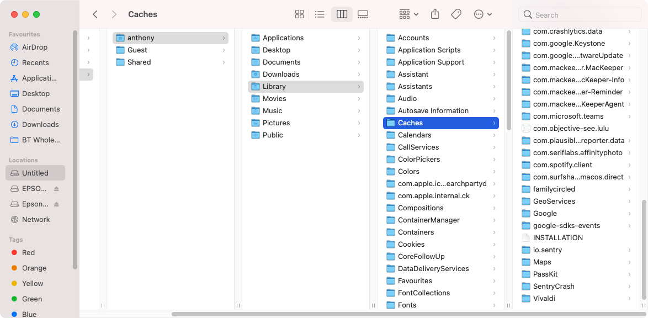Open the More actions ellipsis menu
The height and width of the screenshot is (318, 648).
coord(483,14)
